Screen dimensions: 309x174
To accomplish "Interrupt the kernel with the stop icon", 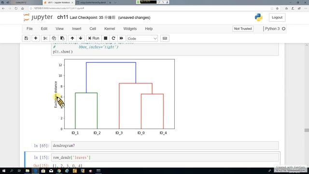I will point(106,38).
